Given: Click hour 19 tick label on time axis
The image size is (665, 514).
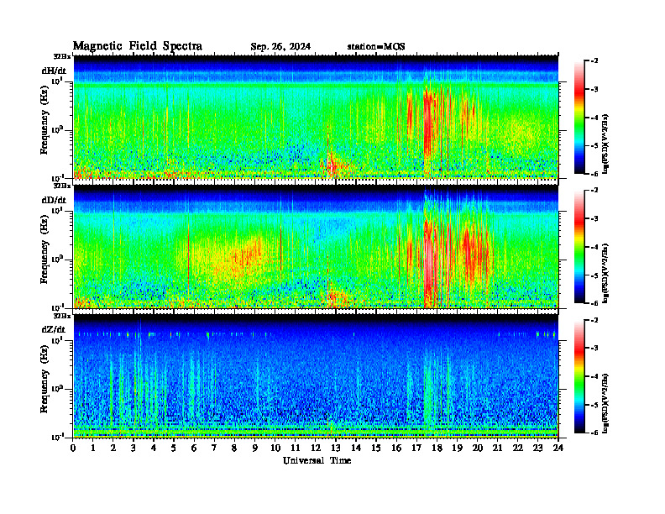Looking at the screenshot, I should (x=457, y=448).
